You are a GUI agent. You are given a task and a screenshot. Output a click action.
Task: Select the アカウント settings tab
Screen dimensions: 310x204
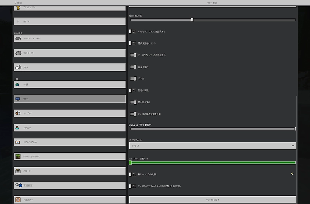coord(69,127)
